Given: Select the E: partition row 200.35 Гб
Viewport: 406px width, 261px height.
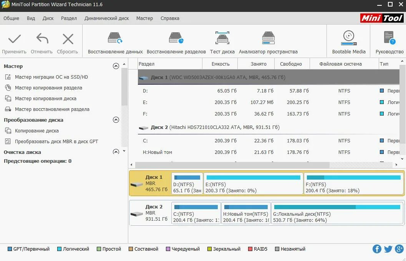Looking at the screenshot, I should [268, 102].
